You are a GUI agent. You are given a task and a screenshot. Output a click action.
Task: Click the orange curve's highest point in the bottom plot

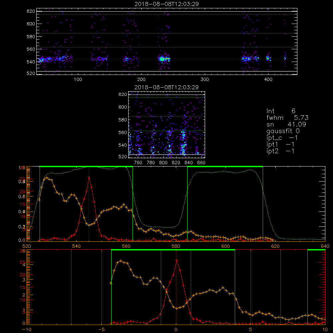[121, 261]
